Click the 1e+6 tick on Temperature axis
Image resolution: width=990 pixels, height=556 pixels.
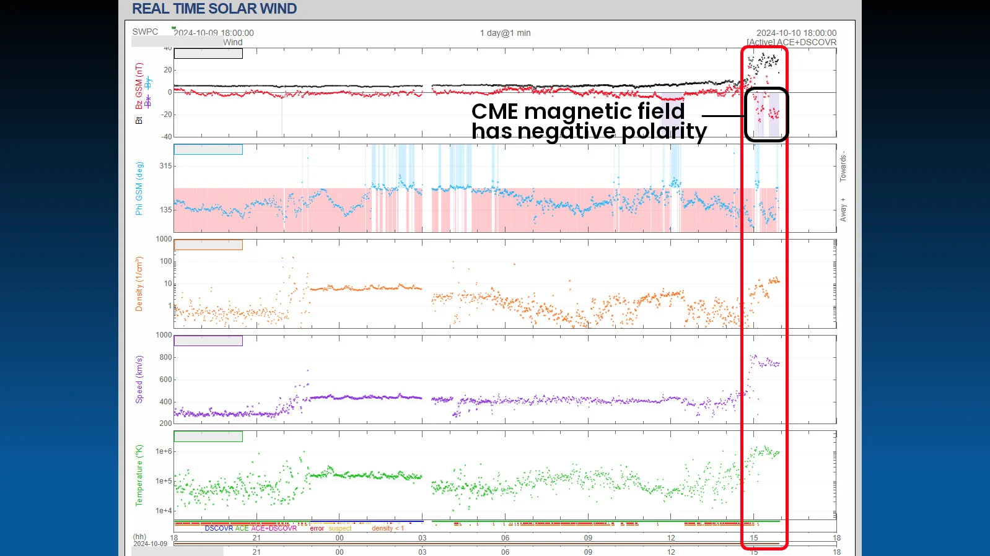[x=164, y=451]
